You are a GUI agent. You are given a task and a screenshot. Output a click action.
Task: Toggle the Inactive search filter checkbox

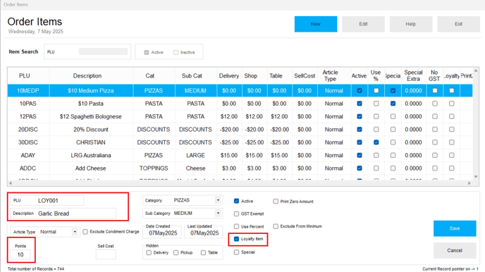[176, 53]
